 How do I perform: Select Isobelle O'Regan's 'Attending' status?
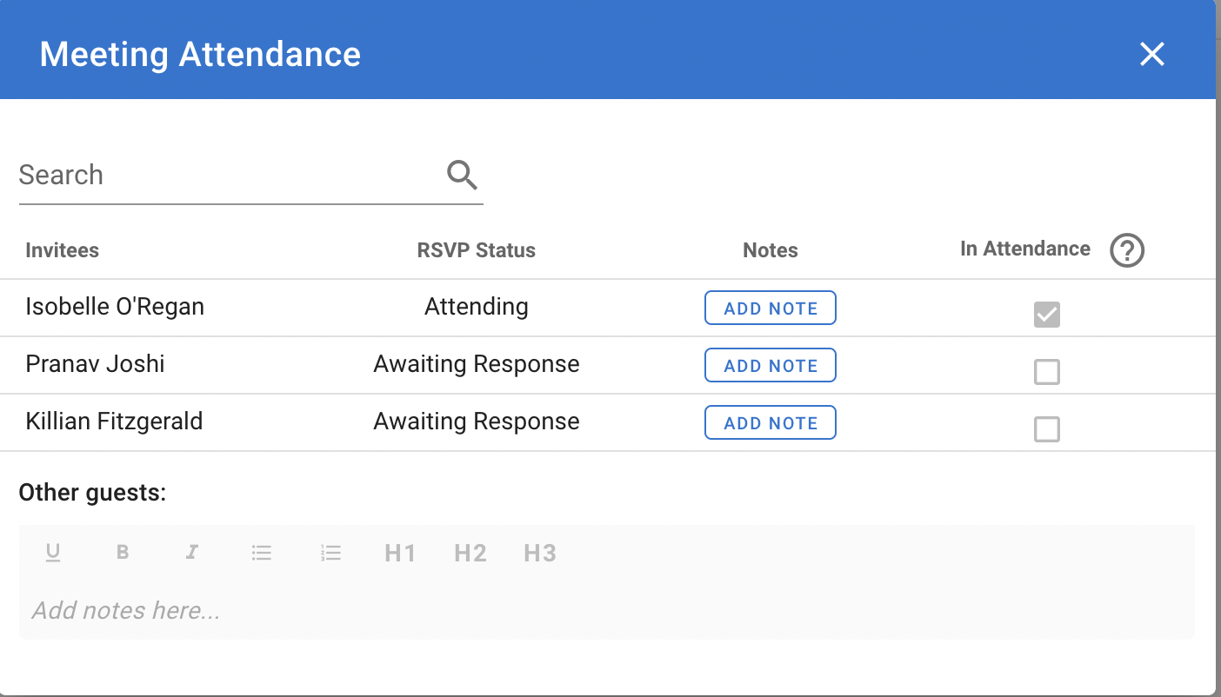pyautogui.click(x=477, y=307)
